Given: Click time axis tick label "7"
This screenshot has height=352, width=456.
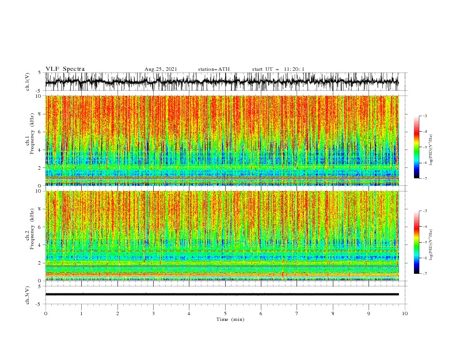Looking at the screenshot, I should [x=297, y=313].
